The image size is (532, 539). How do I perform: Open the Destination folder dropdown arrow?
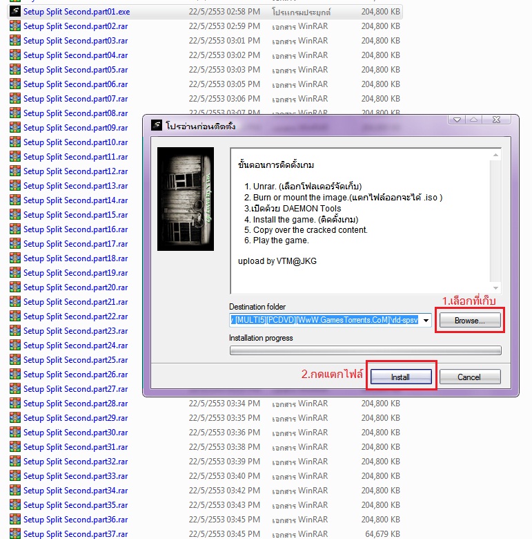coord(426,321)
